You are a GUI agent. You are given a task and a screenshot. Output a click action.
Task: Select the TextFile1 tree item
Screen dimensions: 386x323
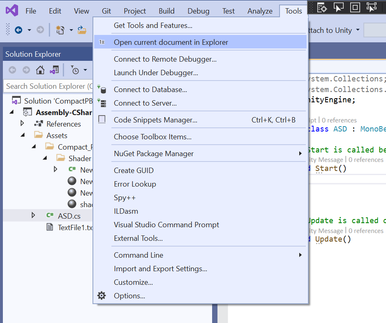point(75,227)
